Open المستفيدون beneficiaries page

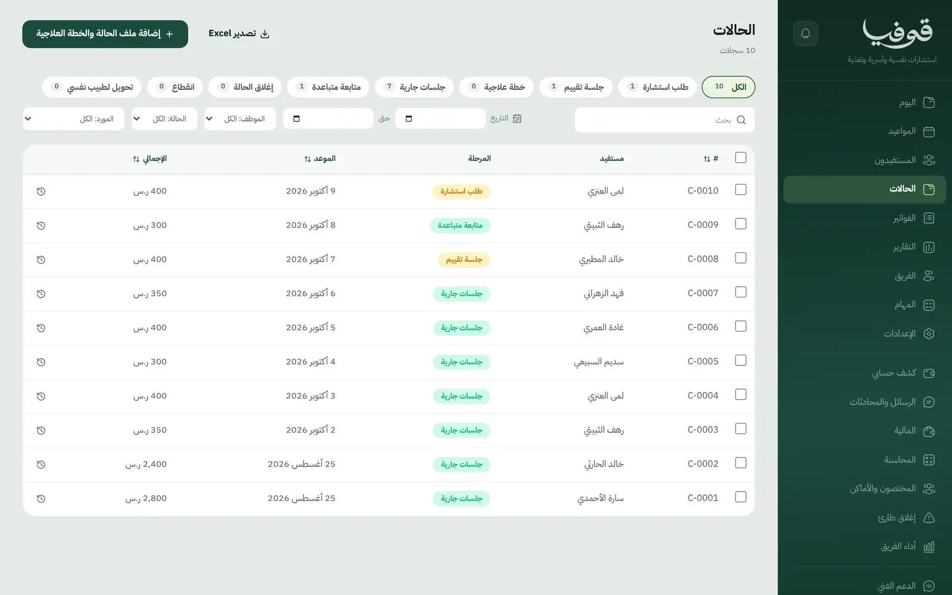point(865,160)
